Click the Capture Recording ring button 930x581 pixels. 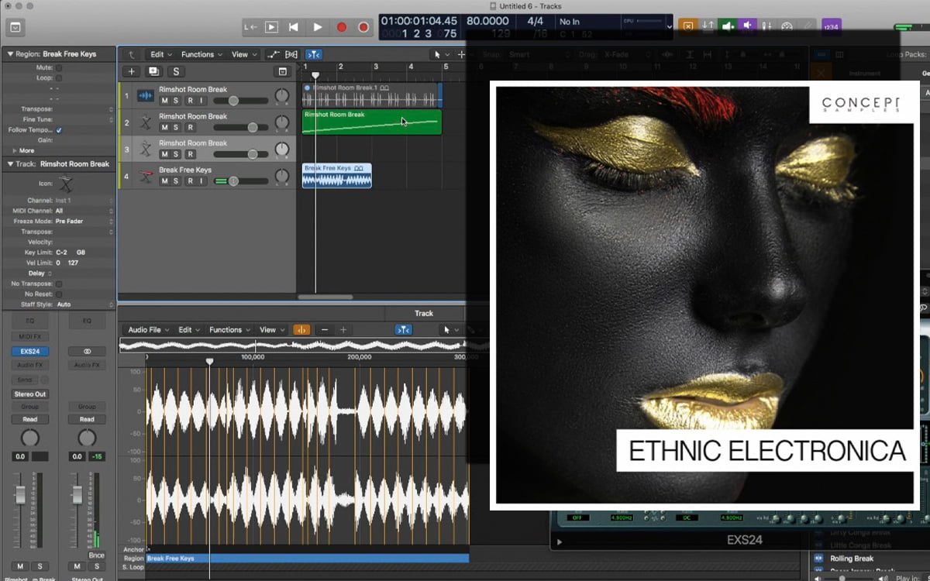[363, 27]
